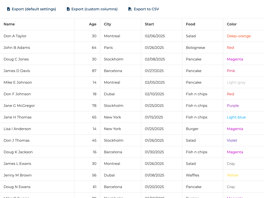Click the Food column header
Screen dimensions: 264x198
point(191,24)
